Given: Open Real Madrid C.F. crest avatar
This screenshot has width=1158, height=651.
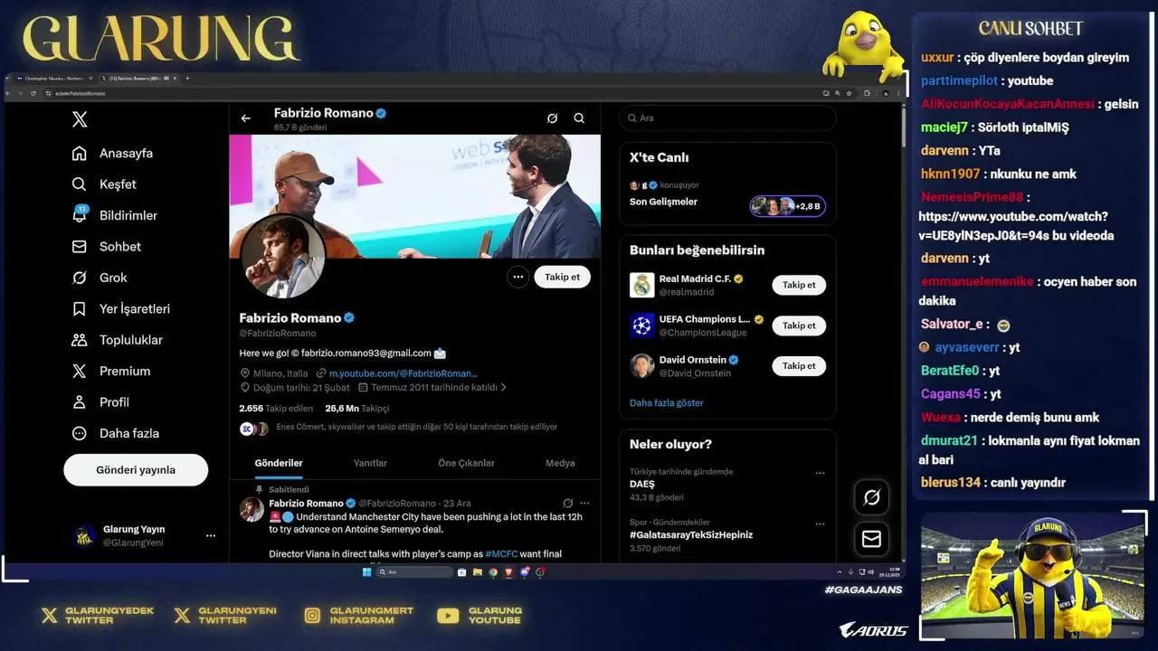Looking at the screenshot, I should pos(642,285).
